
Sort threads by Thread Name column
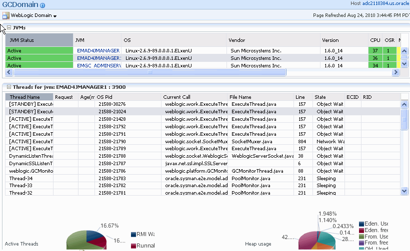pyautogui.click(x=29, y=97)
